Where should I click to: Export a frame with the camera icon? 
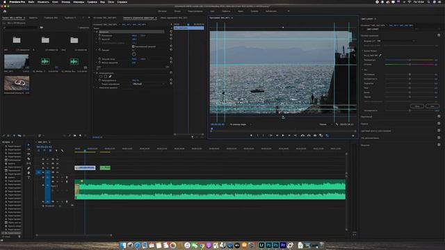[x=315, y=135]
